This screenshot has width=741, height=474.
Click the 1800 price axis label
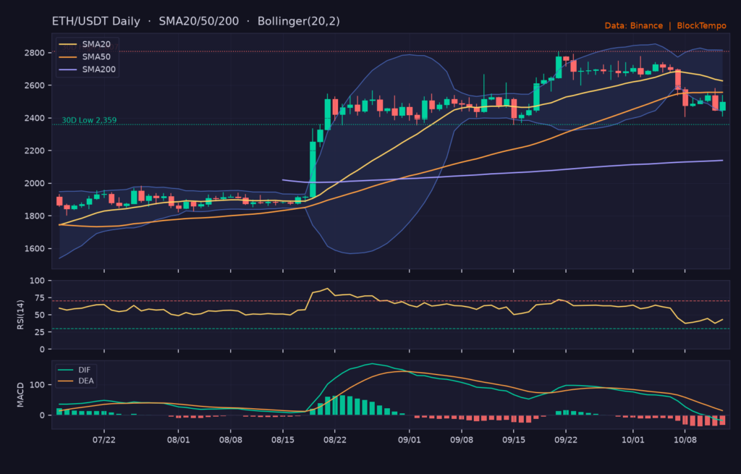35,216
